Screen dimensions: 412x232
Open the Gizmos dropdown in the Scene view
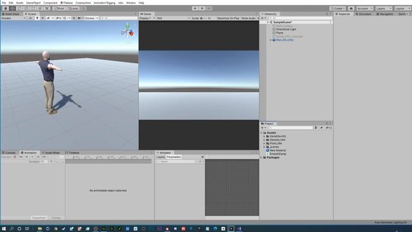(91, 18)
